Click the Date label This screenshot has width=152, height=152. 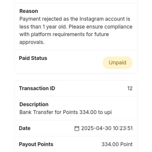[25, 128]
